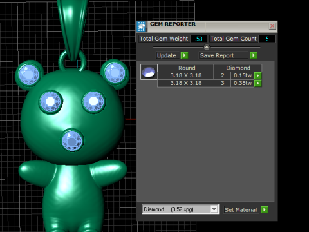Select the bear's left eye gem
The height and width of the screenshot is (232, 309).
point(51,102)
